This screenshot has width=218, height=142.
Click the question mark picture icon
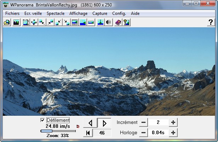coord(126,22)
